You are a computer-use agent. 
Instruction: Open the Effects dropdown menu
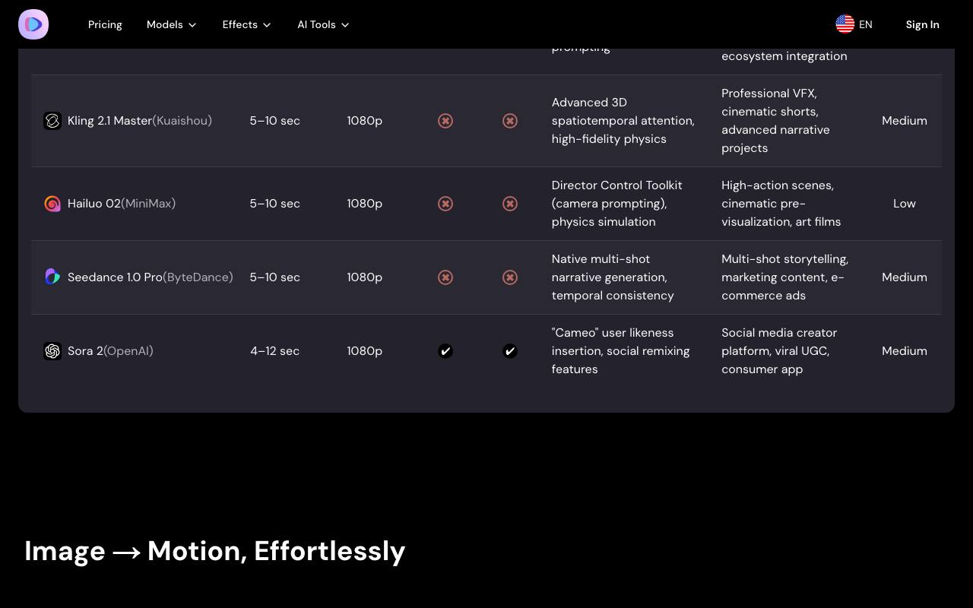pyautogui.click(x=247, y=24)
